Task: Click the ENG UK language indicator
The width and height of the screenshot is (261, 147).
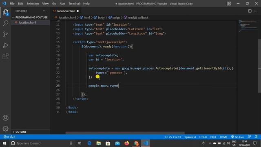Action: (234, 143)
